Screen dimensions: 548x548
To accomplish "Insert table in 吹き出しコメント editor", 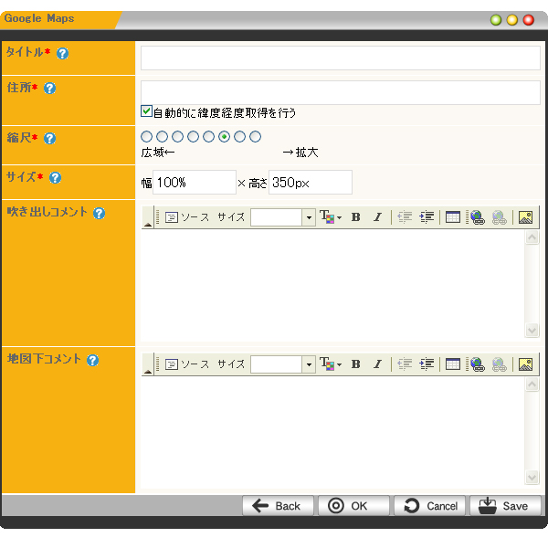I will click(x=453, y=217).
